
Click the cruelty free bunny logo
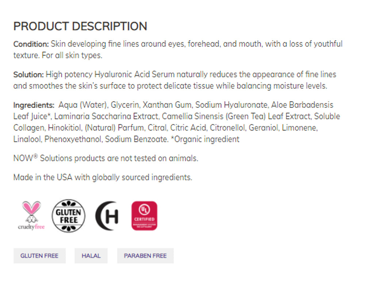pos(31,215)
